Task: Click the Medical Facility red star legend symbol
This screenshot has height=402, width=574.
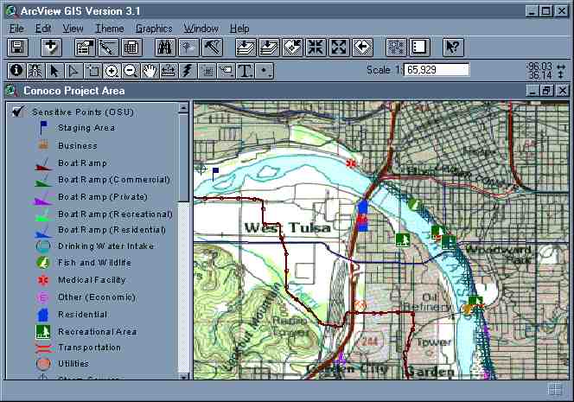Action: pyautogui.click(x=43, y=280)
